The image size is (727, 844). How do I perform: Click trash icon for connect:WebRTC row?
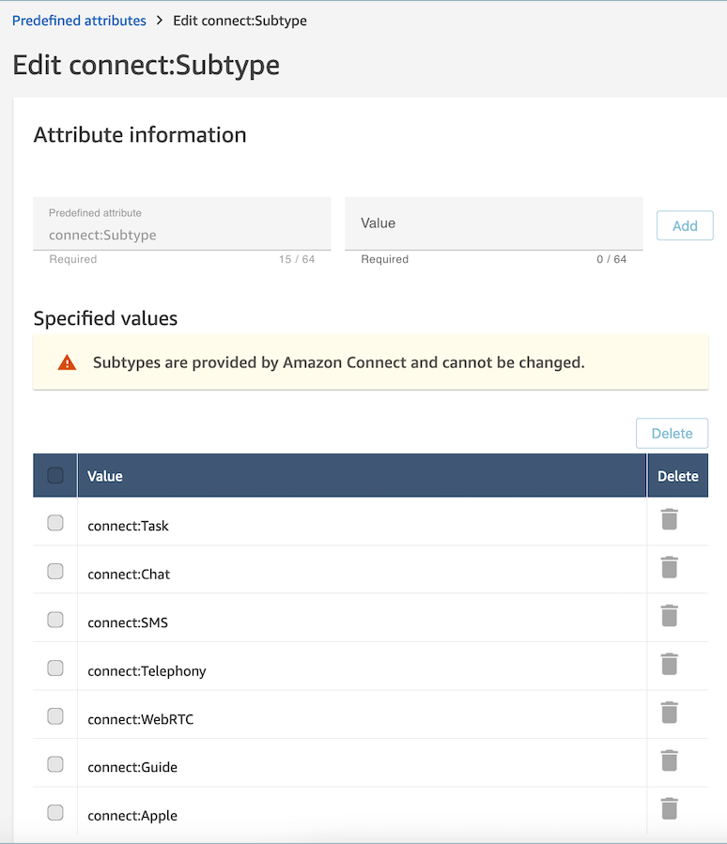(670, 713)
